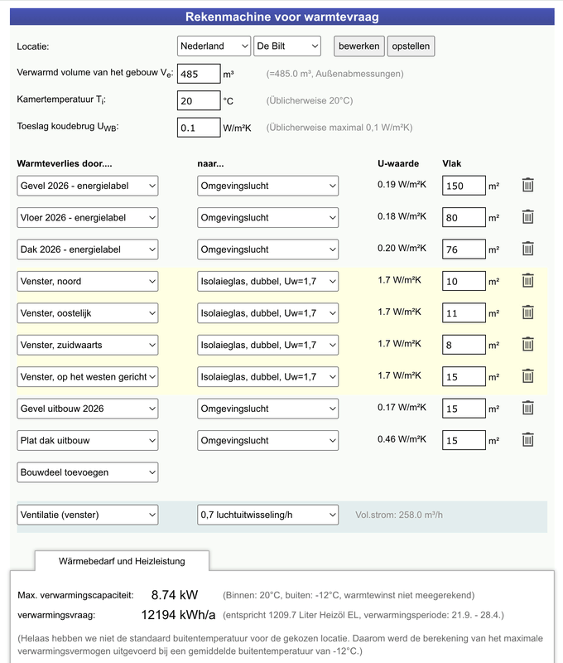
Task: Remove the Venster, noord row via trash icon
Action: click(x=530, y=280)
